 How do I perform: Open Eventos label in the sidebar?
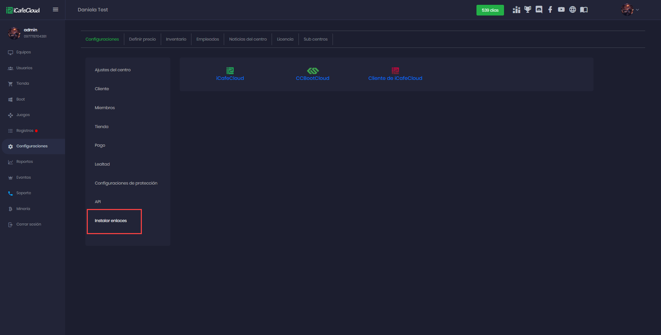click(x=24, y=178)
